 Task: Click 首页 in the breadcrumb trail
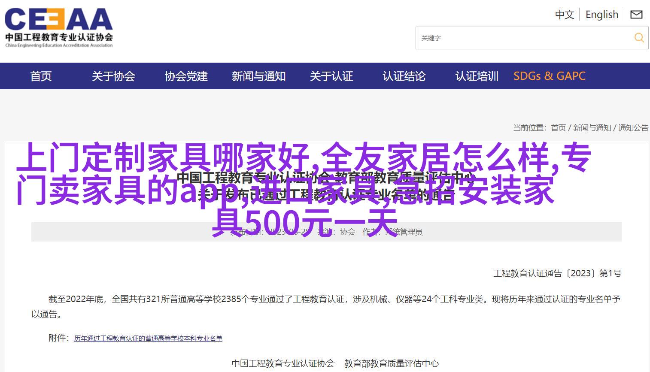(558, 128)
